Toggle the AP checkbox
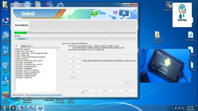Viewport: 198px width, 111px height. (x=64, y=61)
